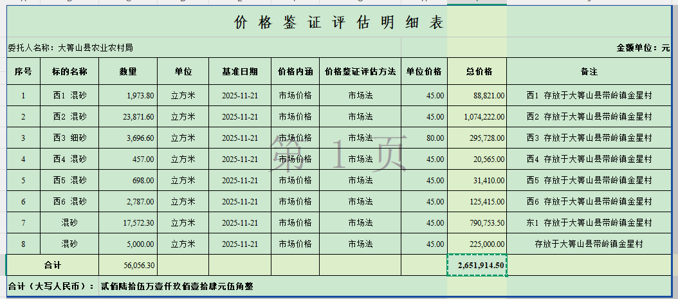Image resolution: width=678 pixels, height=299 pixels.
Task: Select the 2025-11-21 date in row 7
Action: click(x=240, y=222)
